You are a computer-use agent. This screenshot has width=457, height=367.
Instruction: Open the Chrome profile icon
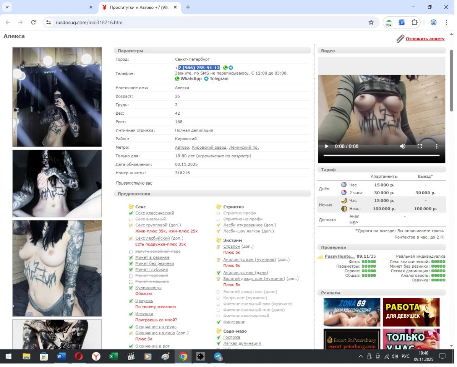[433, 23]
